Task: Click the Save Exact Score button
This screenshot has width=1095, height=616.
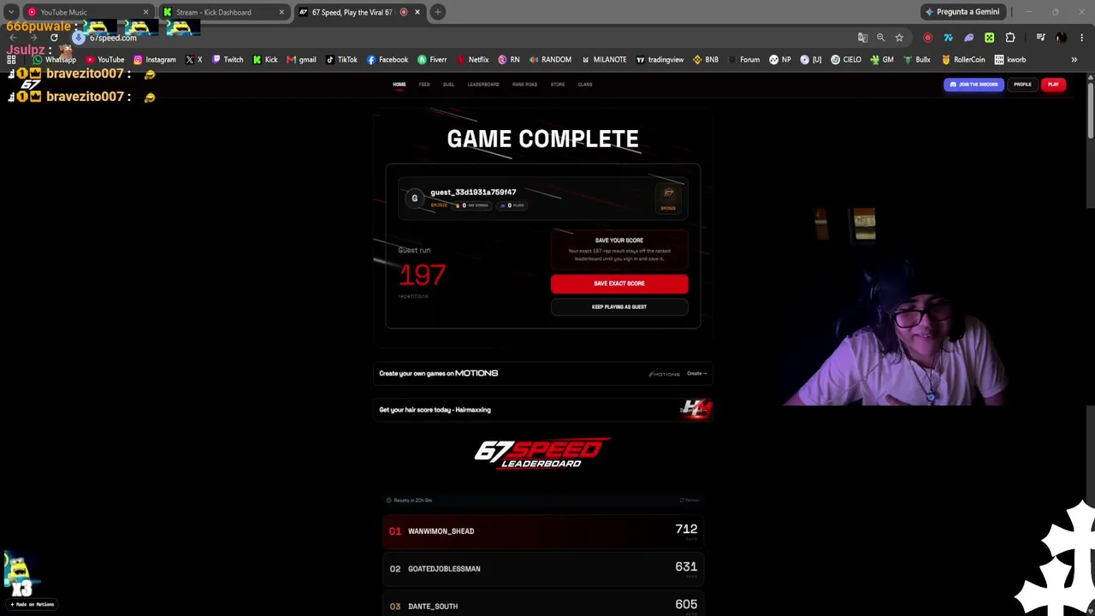Action: tap(619, 283)
